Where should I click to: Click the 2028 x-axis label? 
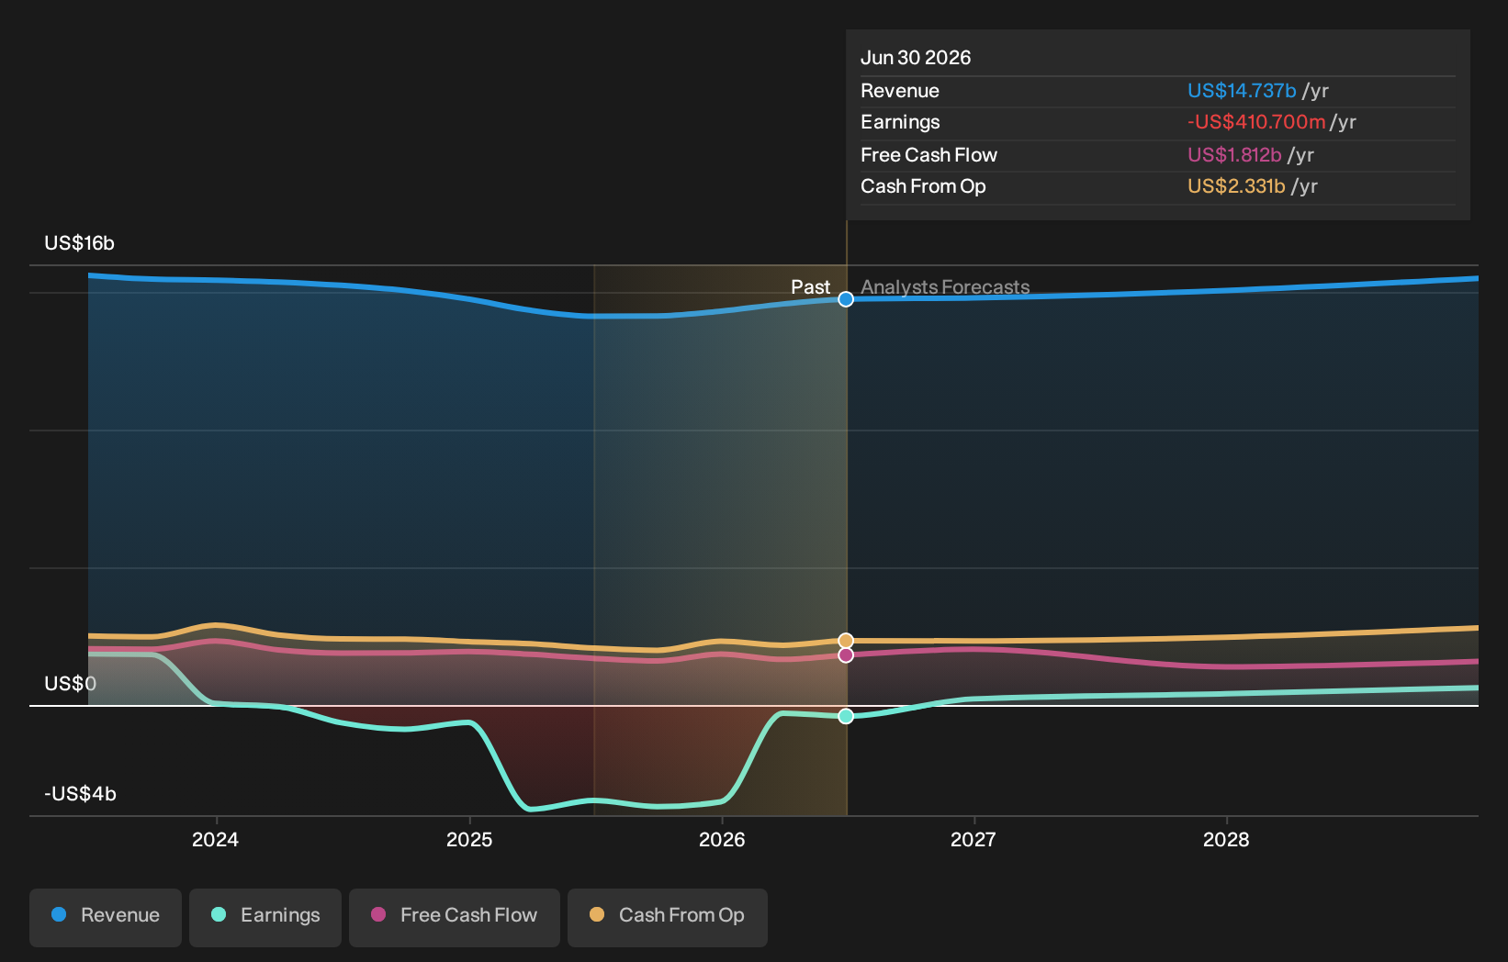point(1226,840)
